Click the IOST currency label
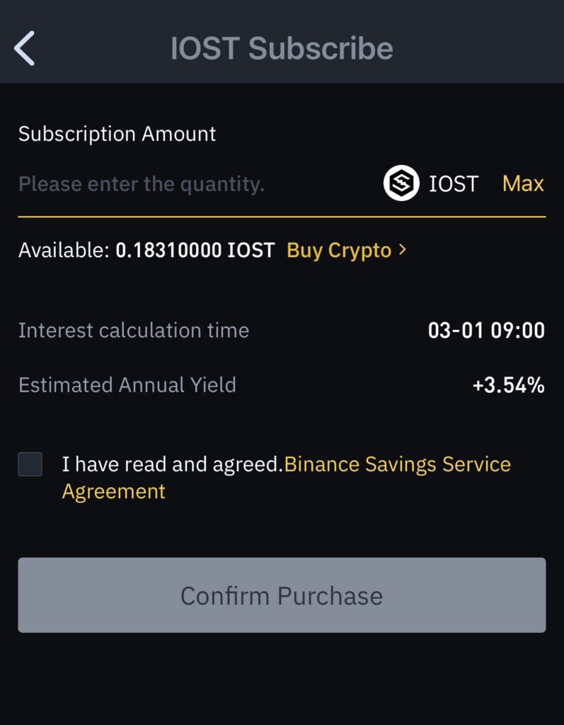The width and height of the screenshot is (564, 725). pos(453,183)
